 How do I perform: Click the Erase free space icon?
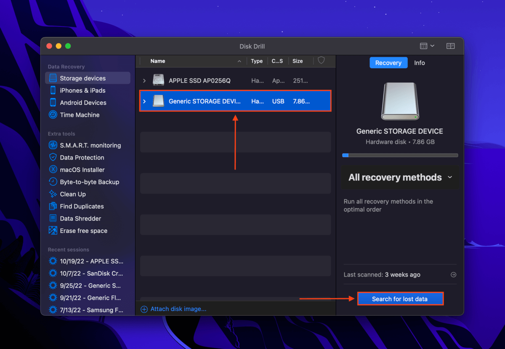53,231
